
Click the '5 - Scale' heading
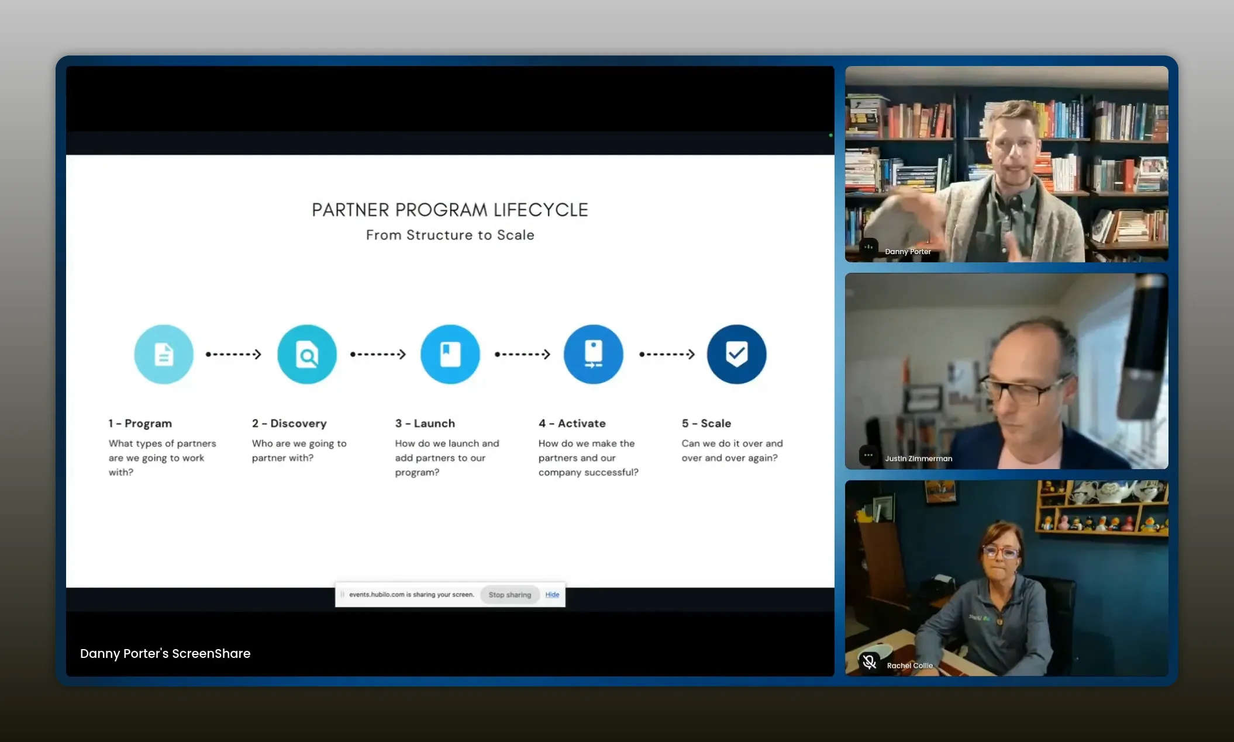(x=706, y=423)
